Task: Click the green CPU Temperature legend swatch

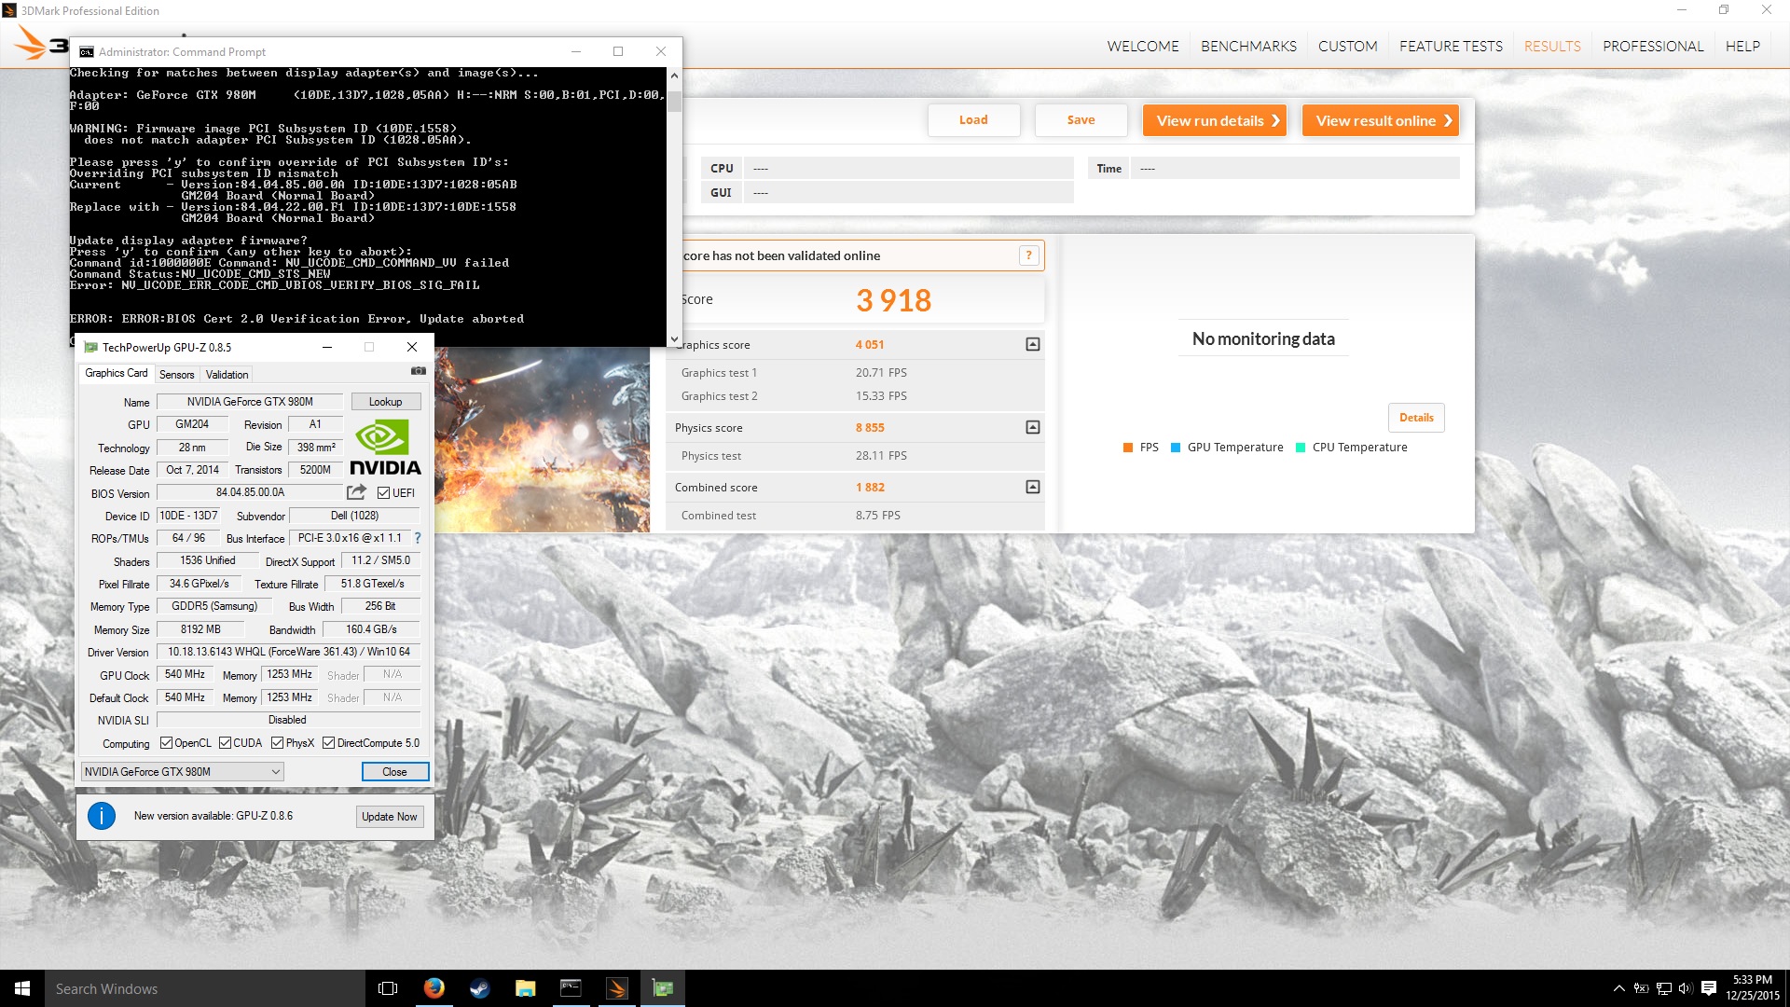Action: (1301, 448)
